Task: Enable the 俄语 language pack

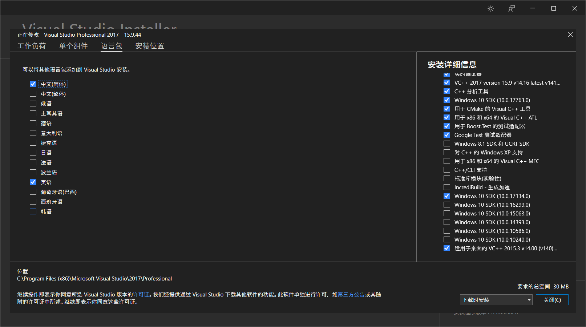Action: pyautogui.click(x=33, y=104)
